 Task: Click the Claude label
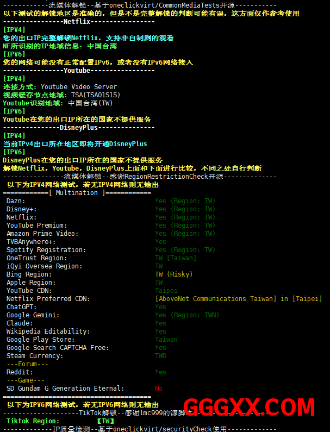(x=20, y=323)
